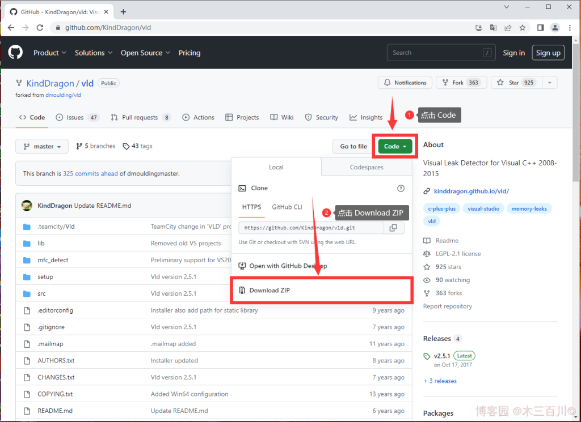This screenshot has height=422, width=581.
Task: Click the Sign up button
Action: click(x=548, y=53)
